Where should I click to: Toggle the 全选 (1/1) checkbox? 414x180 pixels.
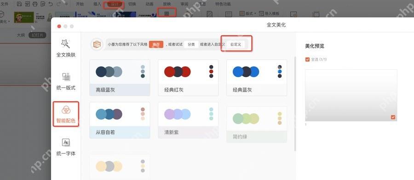[307, 60]
